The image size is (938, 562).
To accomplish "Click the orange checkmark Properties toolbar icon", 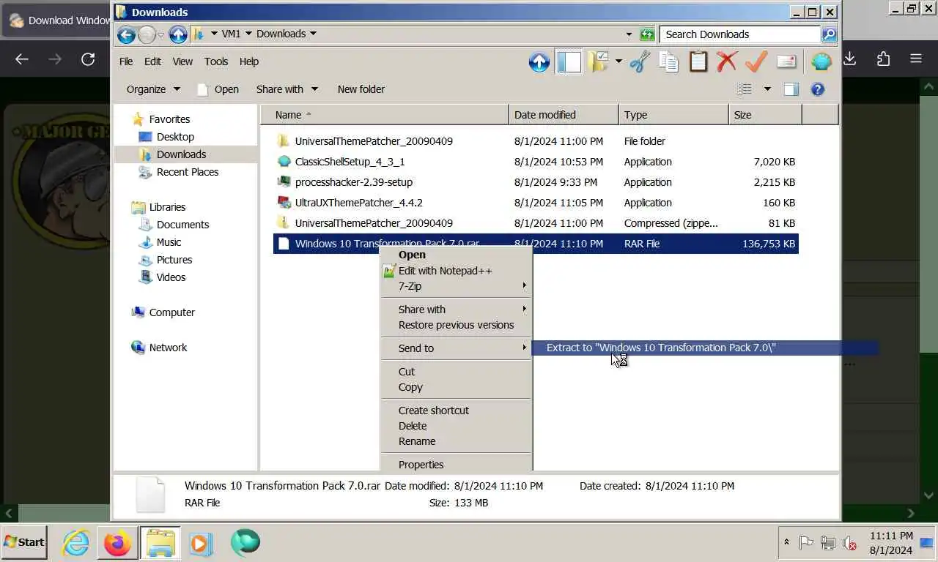I will (756, 62).
